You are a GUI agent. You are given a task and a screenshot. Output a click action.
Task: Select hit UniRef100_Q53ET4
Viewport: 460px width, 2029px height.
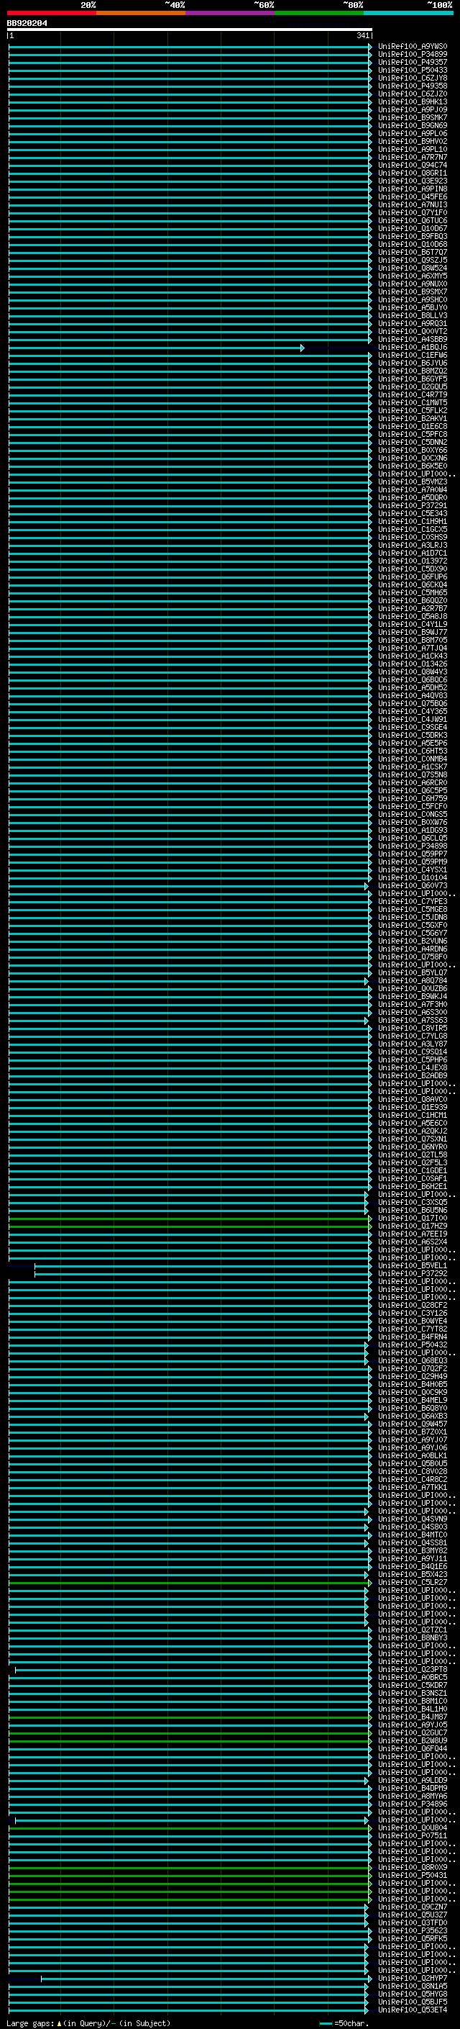click(412, 2010)
